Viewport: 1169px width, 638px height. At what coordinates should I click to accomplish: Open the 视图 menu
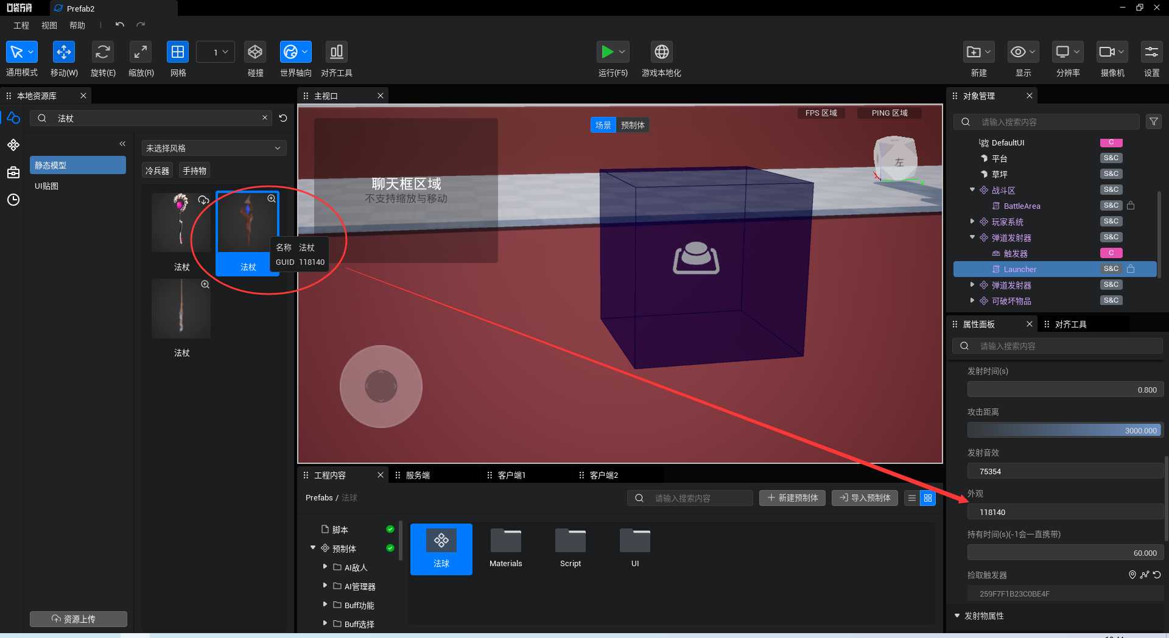click(x=49, y=26)
